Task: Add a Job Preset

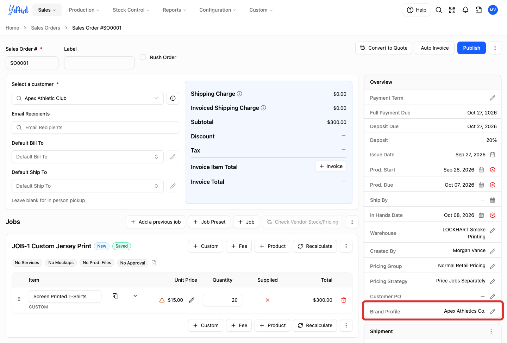Action: pyautogui.click(x=209, y=222)
